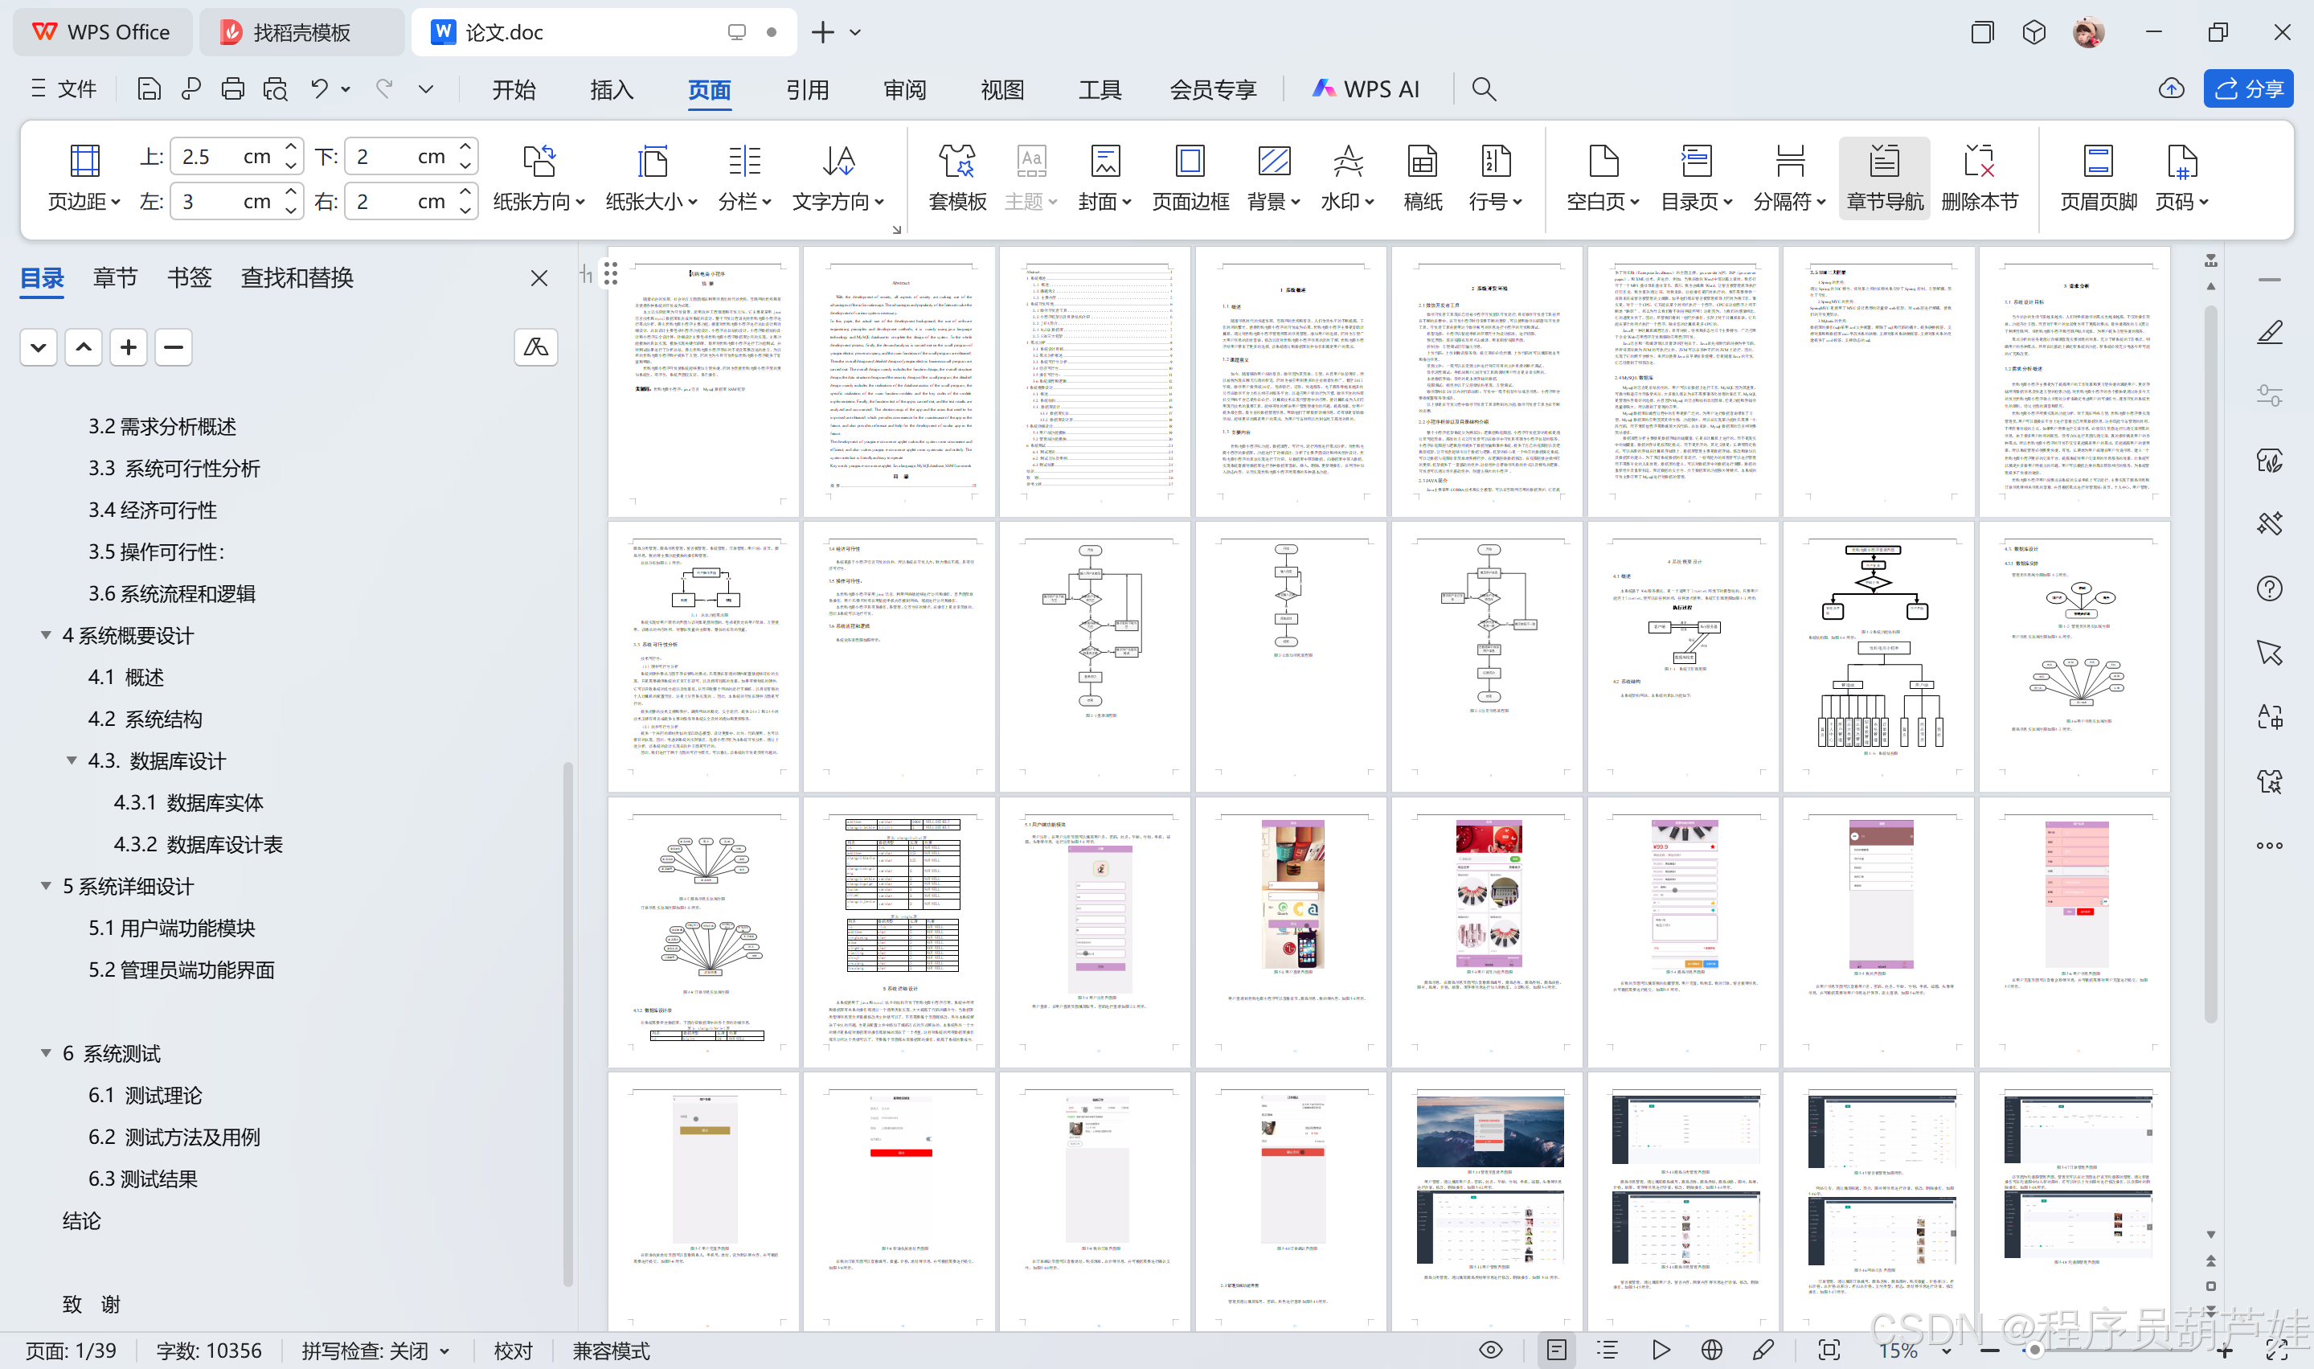
Task: Click the fullscreen expand icon in status bar
Action: pos(2276,1351)
